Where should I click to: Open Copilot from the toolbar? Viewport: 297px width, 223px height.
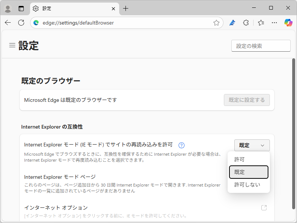click(x=288, y=23)
